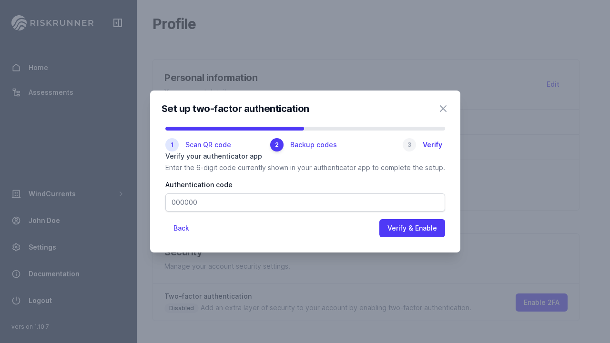This screenshot has width=610, height=343.
Task: Click the Verify & Enable button
Action: [x=412, y=228]
